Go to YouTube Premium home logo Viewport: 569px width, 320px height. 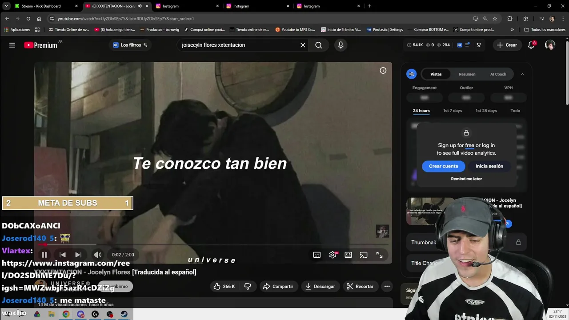tap(40, 45)
